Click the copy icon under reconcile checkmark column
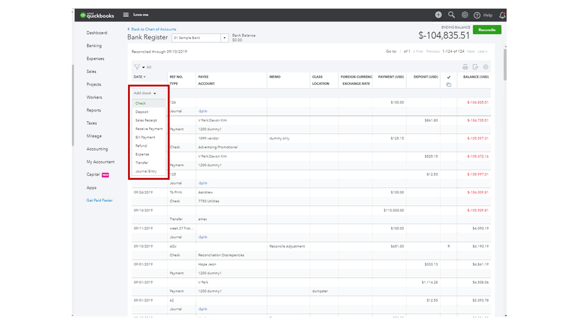The height and width of the screenshot is (326, 579). (449, 85)
